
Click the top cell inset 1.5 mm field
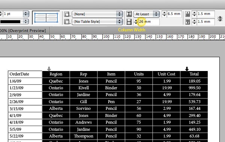point(206,14)
